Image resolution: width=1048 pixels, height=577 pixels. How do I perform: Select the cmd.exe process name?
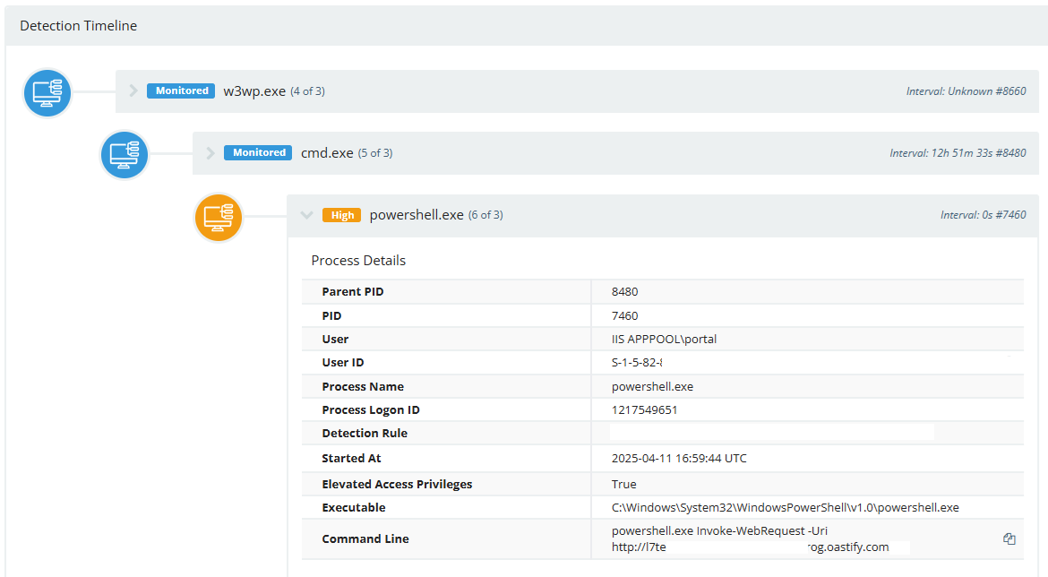327,153
